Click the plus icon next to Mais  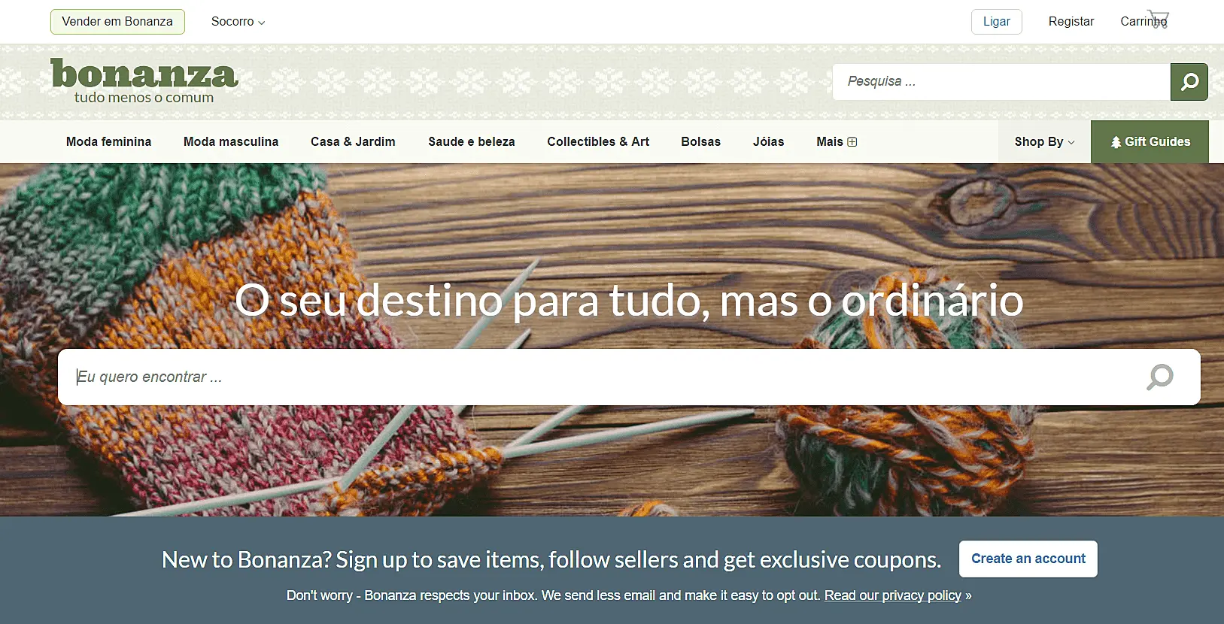coord(852,142)
